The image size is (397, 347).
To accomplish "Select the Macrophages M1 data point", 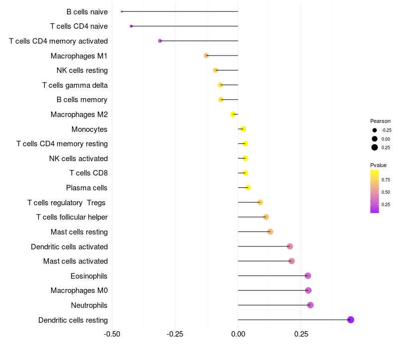I will click(206, 56).
